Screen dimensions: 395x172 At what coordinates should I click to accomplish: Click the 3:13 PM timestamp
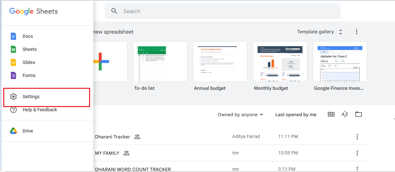(x=287, y=169)
